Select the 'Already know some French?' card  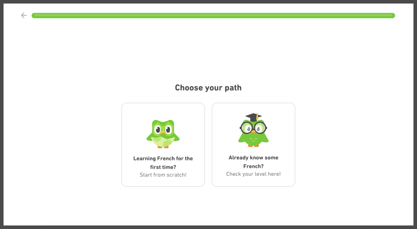pyautogui.click(x=253, y=145)
